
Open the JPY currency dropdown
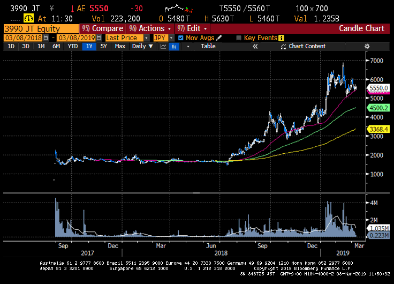tap(171, 38)
